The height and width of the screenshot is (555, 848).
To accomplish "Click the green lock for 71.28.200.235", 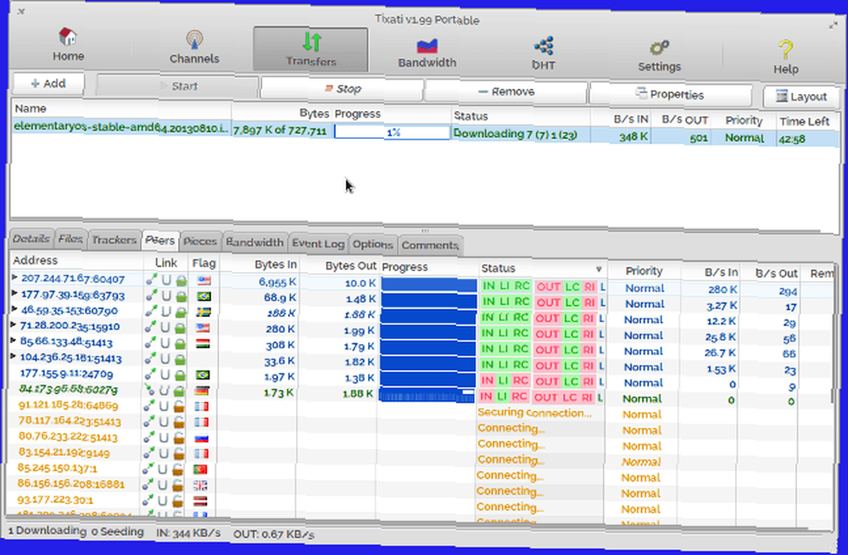I will 180,327.
